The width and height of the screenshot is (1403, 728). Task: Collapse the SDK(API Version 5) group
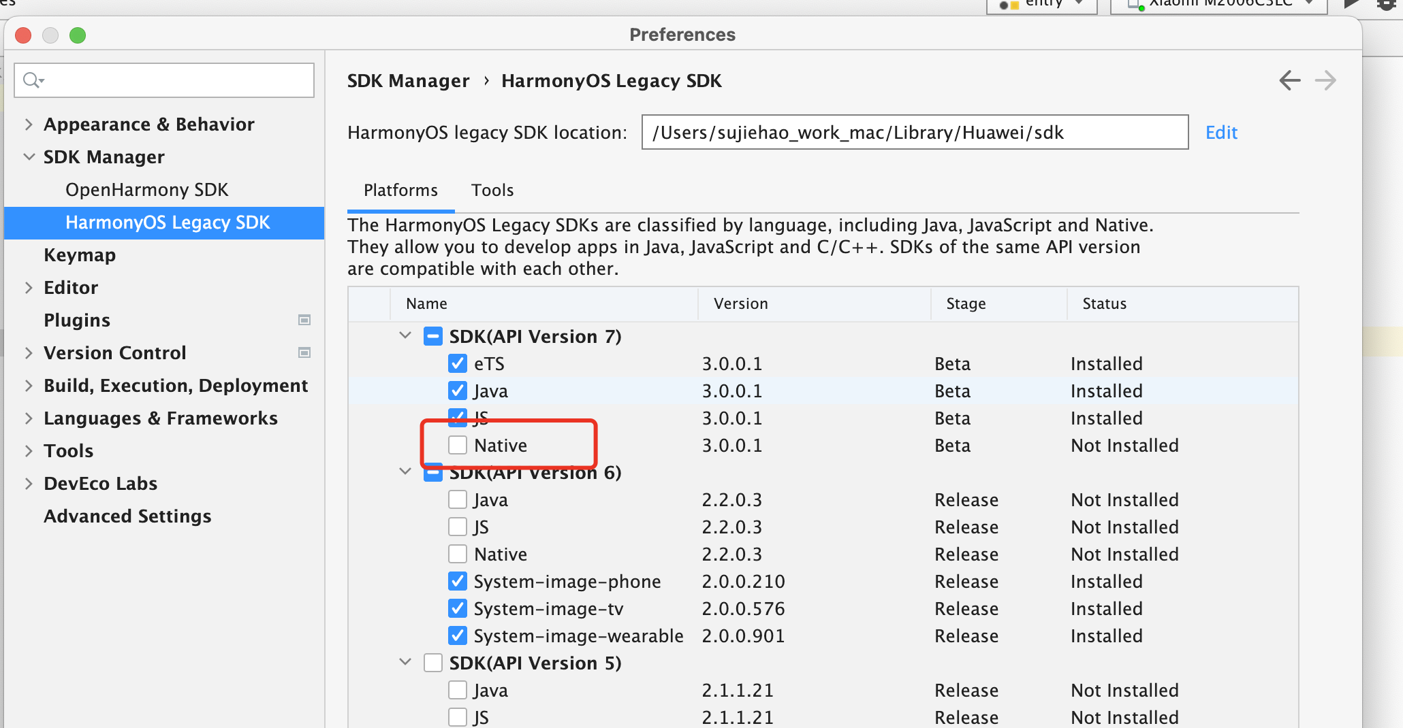coord(405,662)
